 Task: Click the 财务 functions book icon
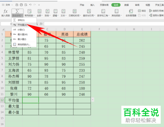[x=48, y=11]
